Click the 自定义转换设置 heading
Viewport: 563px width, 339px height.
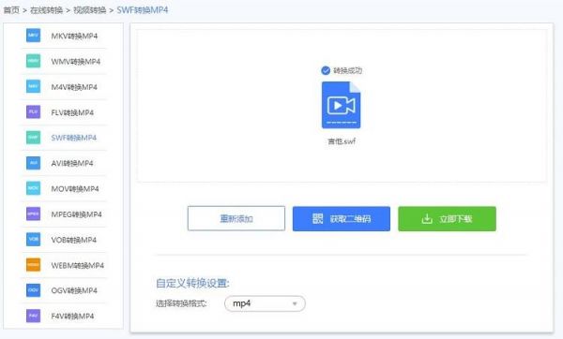tap(192, 283)
